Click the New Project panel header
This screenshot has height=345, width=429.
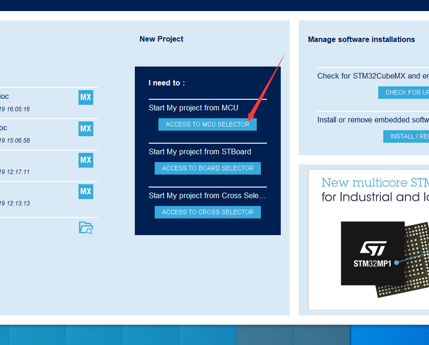(x=161, y=39)
